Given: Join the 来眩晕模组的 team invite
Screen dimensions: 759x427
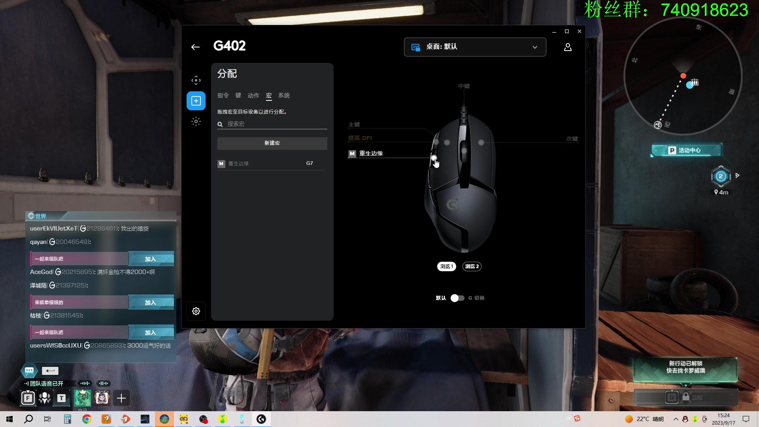Looking at the screenshot, I should coord(151,302).
